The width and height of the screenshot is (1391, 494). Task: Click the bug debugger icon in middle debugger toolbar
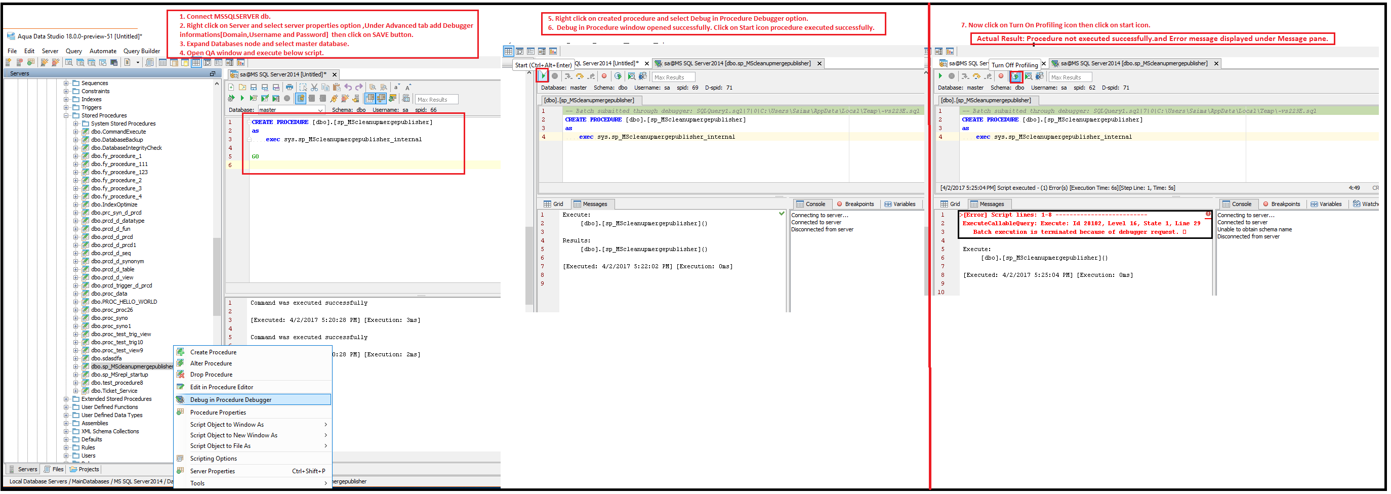tap(642, 76)
